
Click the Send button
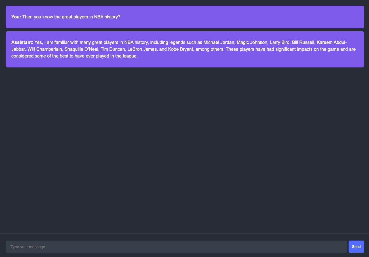coord(356,247)
